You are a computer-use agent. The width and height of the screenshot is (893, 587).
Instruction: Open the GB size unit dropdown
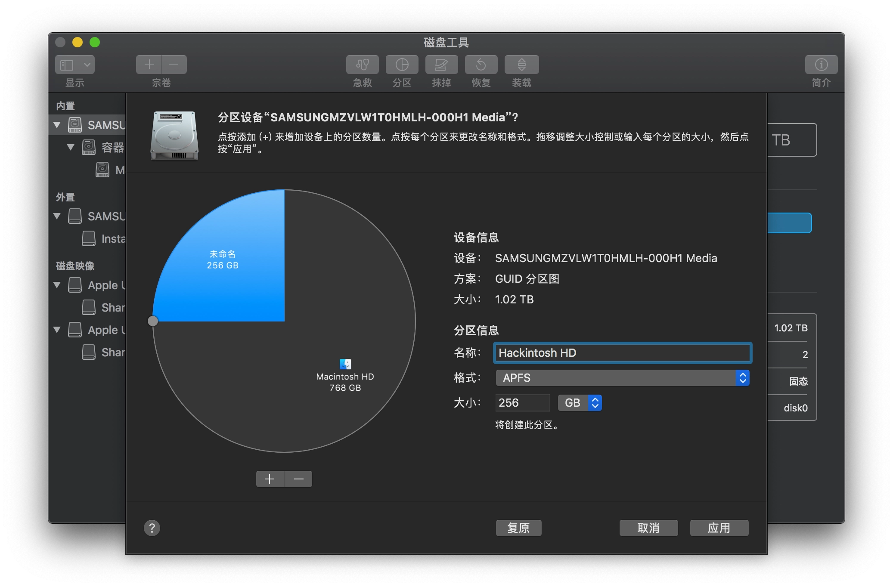[x=580, y=403]
